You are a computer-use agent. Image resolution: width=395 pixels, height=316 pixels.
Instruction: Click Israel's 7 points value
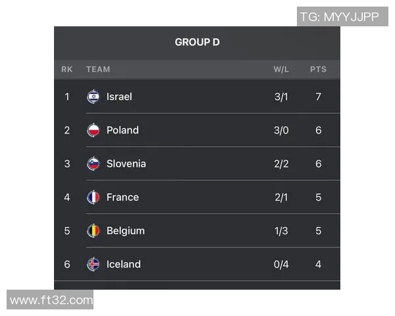318,97
